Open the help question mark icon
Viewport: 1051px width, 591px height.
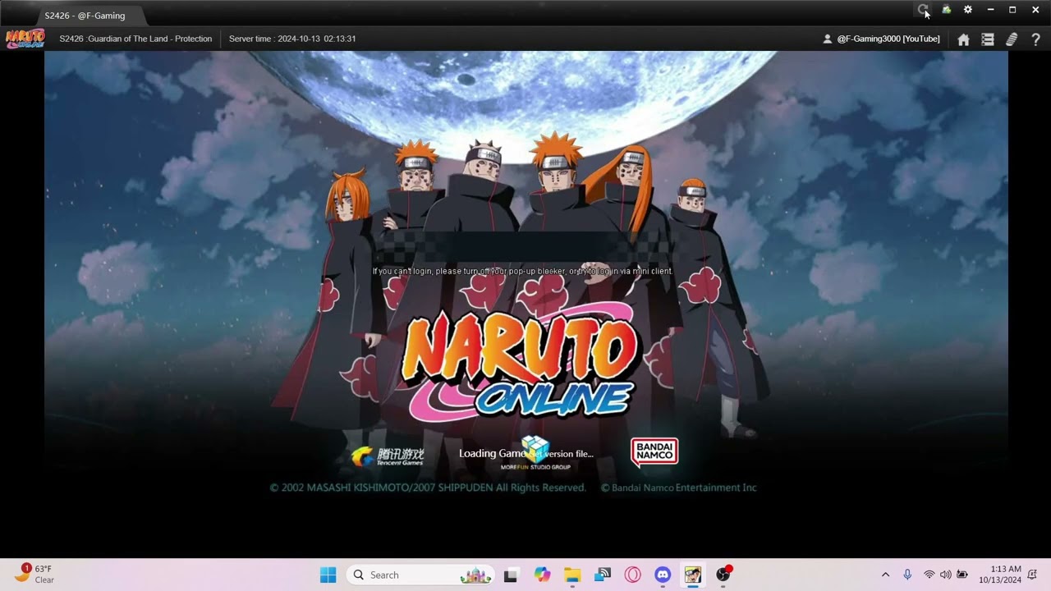click(1035, 39)
